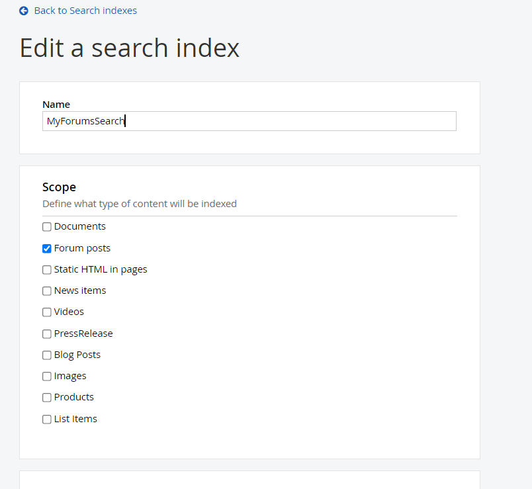Viewport: 532px width, 489px height.
Task: Tick Static HTML in pages checkbox
Action: pyautogui.click(x=47, y=270)
